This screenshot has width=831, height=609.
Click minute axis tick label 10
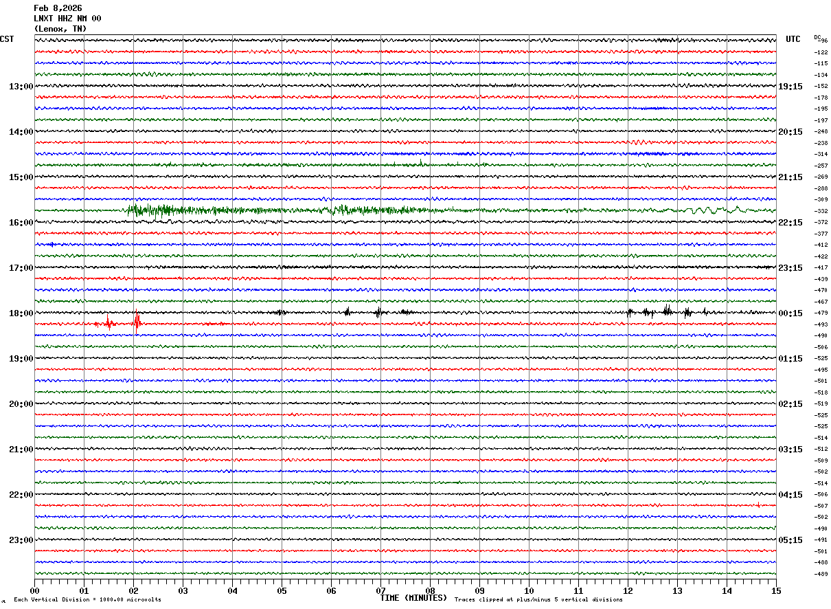[529, 590]
